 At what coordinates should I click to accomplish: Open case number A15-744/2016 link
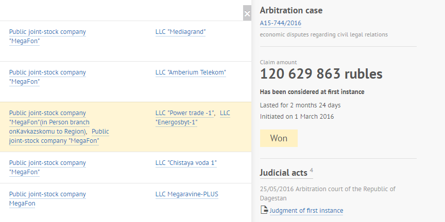tap(280, 23)
